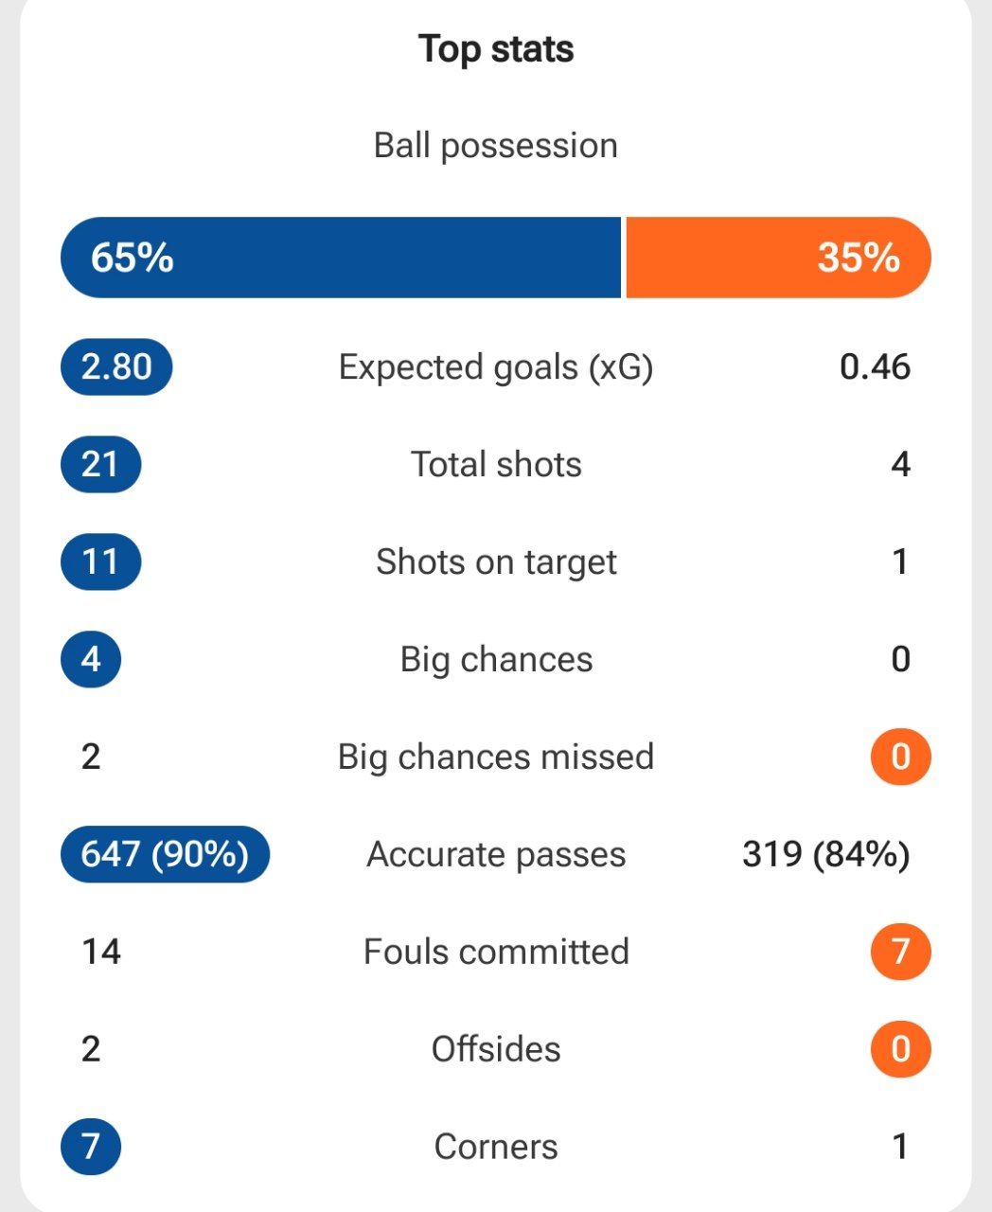
Task: Click the blue 65% possession bar segment
Action: coord(341,258)
